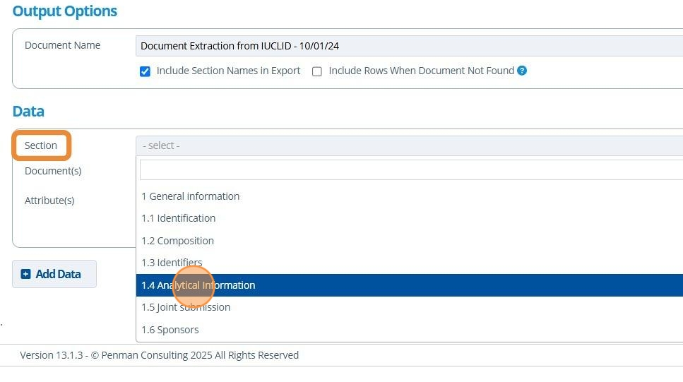
Task: Focus the dropdown search box
Action: [410, 170]
